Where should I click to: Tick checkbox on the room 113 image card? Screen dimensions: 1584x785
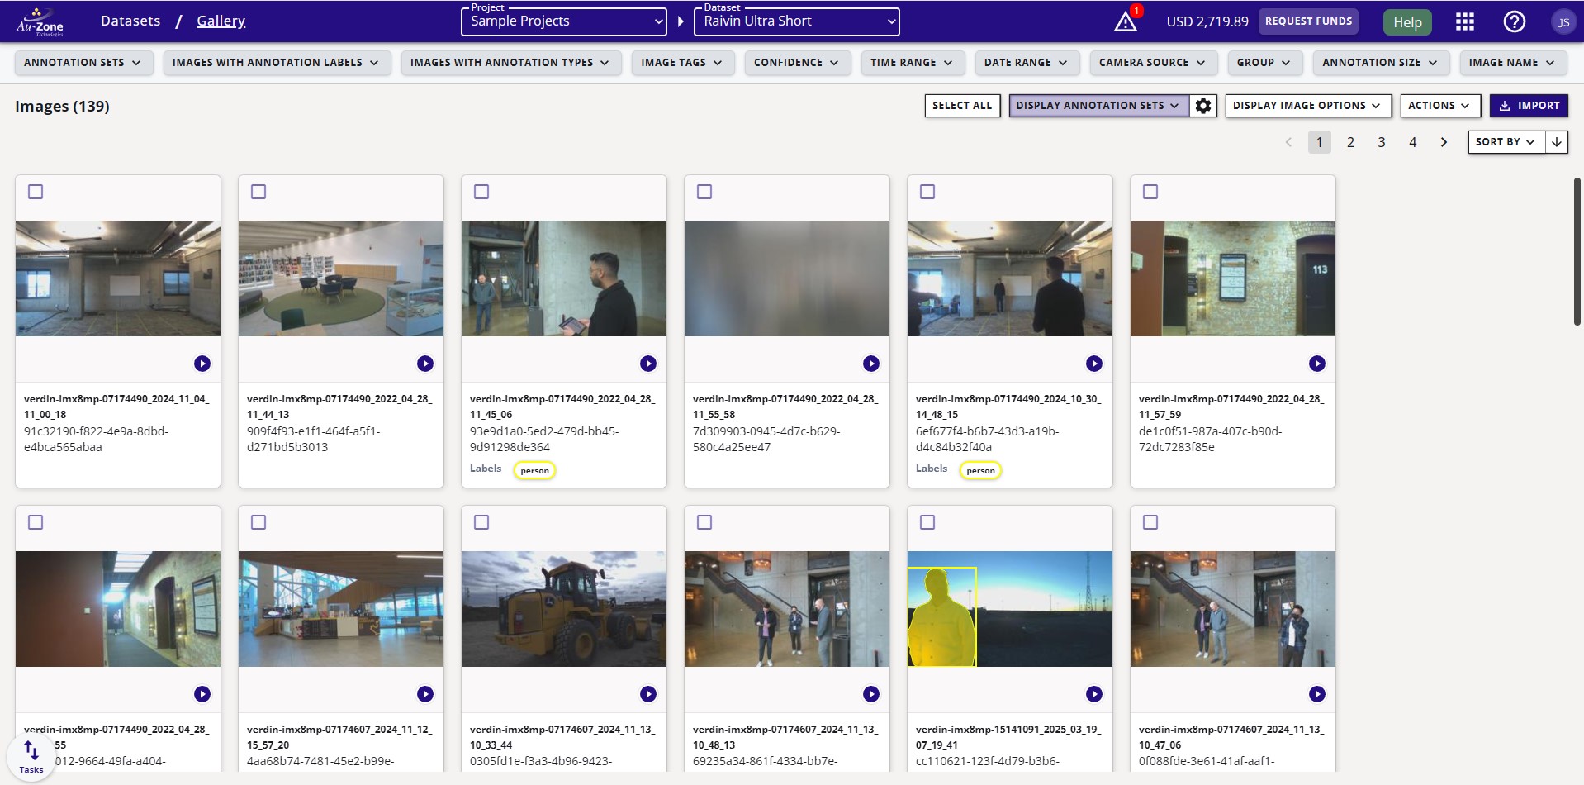tap(1150, 192)
